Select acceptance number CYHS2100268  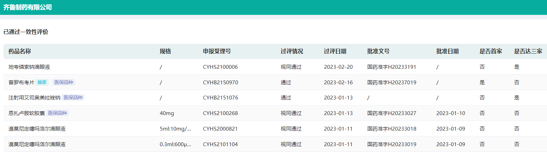(x=220, y=113)
